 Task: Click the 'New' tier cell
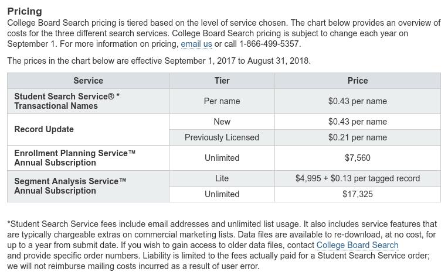click(222, 122)
